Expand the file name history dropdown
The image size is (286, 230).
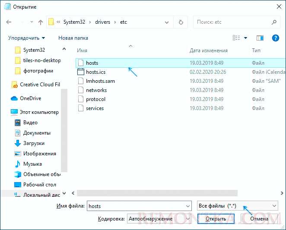(x=187, y=206)
